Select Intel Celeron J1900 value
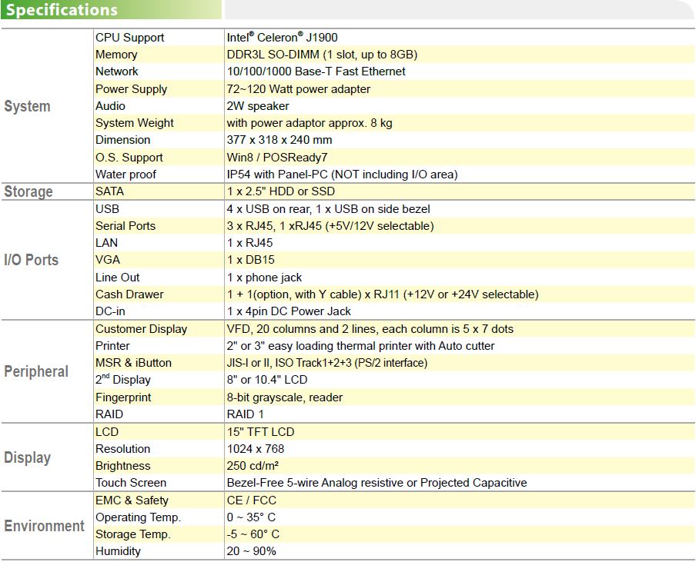 (282, 37)
